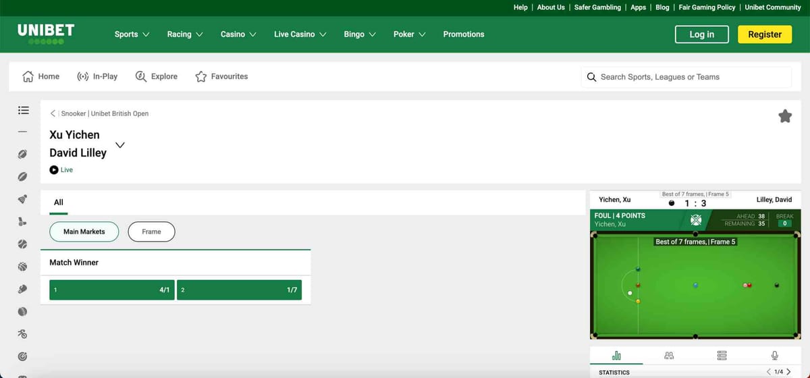Click the FOUL | 4 POINTS status text

coord(620,215)
